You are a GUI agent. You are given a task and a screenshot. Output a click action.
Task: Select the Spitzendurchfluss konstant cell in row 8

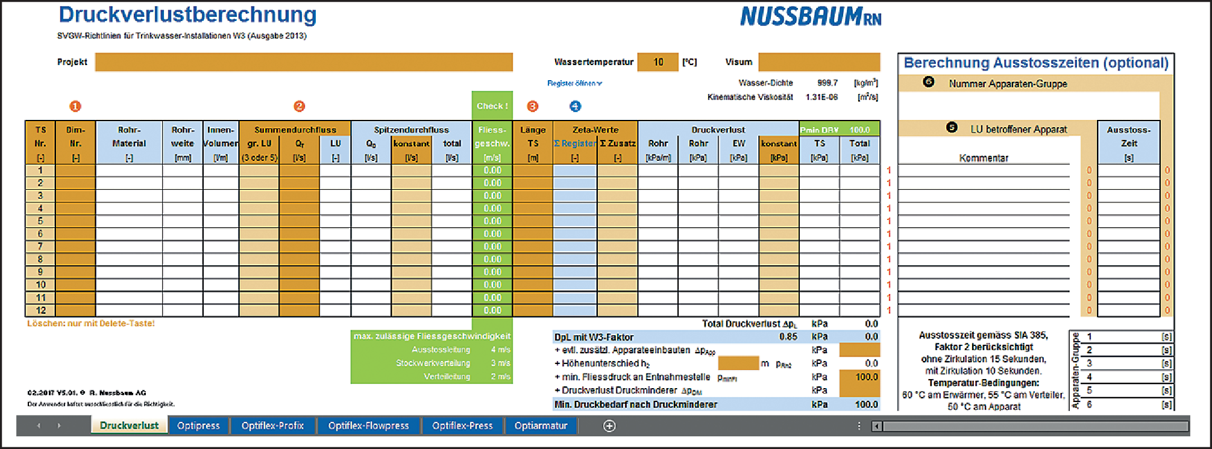[x=412, y=259]
